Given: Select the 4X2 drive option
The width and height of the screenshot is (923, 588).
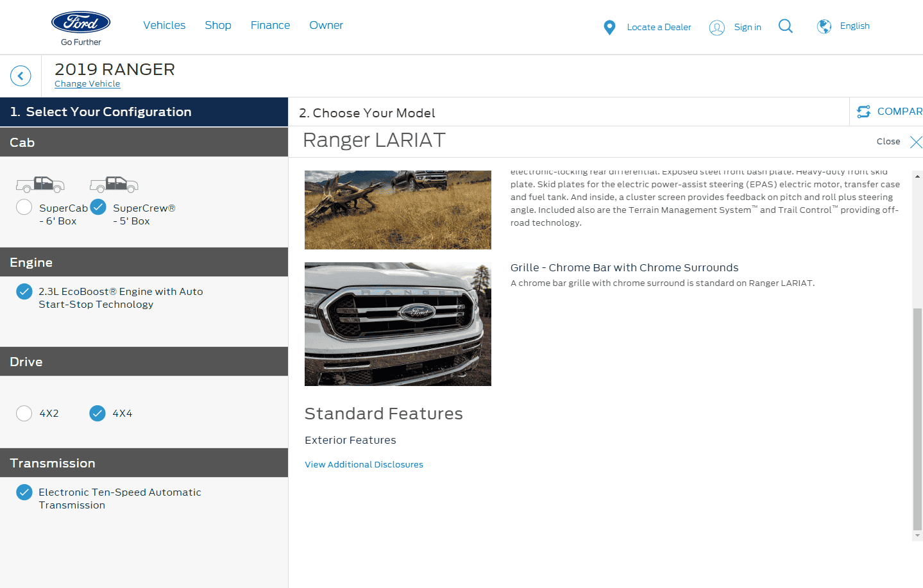Looking at the screenshot, I should [24, 414].
